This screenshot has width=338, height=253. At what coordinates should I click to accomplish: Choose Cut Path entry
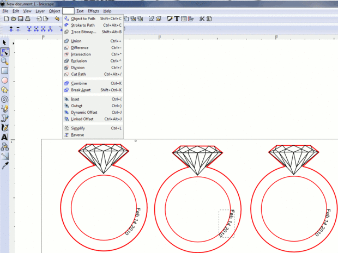[x=93, y=74]
